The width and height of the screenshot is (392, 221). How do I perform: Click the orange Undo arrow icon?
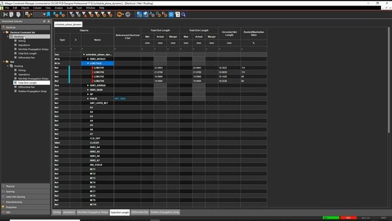pos(119,15)
